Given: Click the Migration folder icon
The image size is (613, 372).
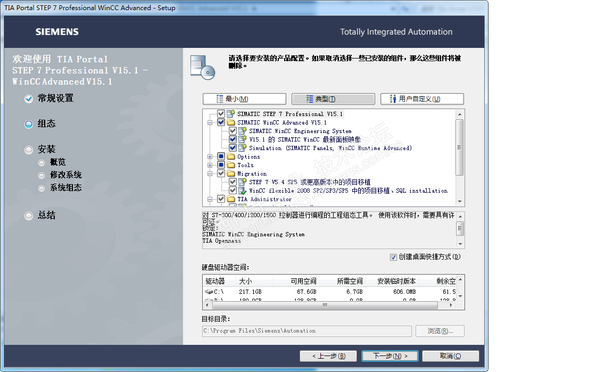Looking at the screenshot, I should [231, 173].
